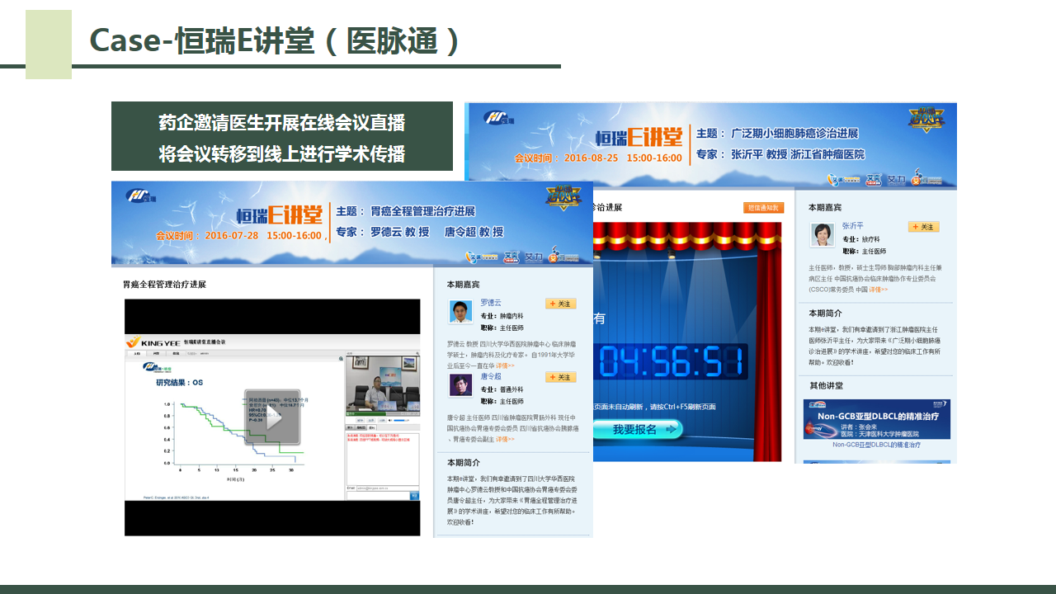This screenshot has height=594, width=1056.
Task: Open the Non-GCB亚型DLBCL lecture banner
Action: 876,418
